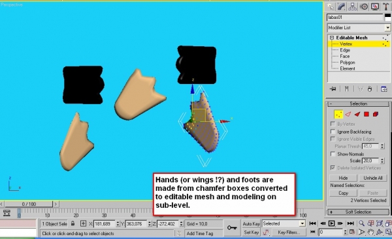Screen dimensions: 392x239
Task: Check Ignore Visible Edges checkbox
Action: (x=333, y=139)
